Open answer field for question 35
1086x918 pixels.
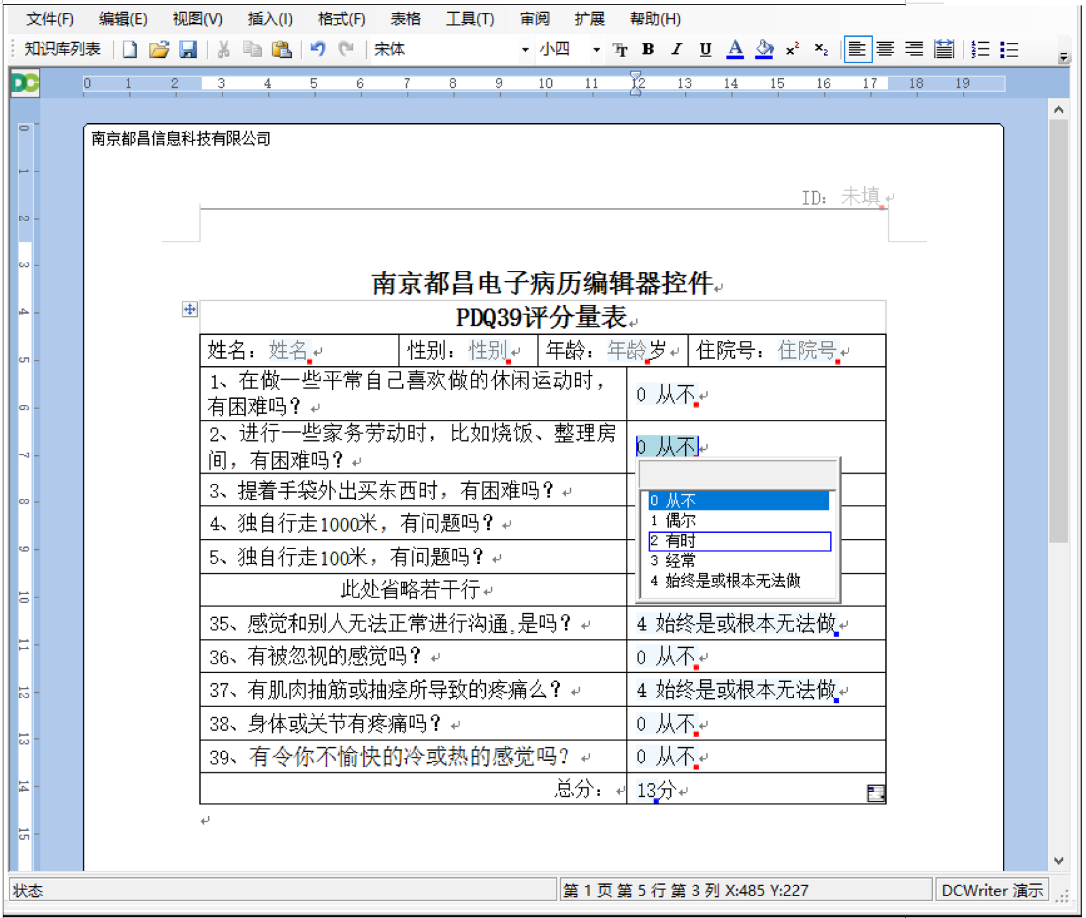pos(737,623)
